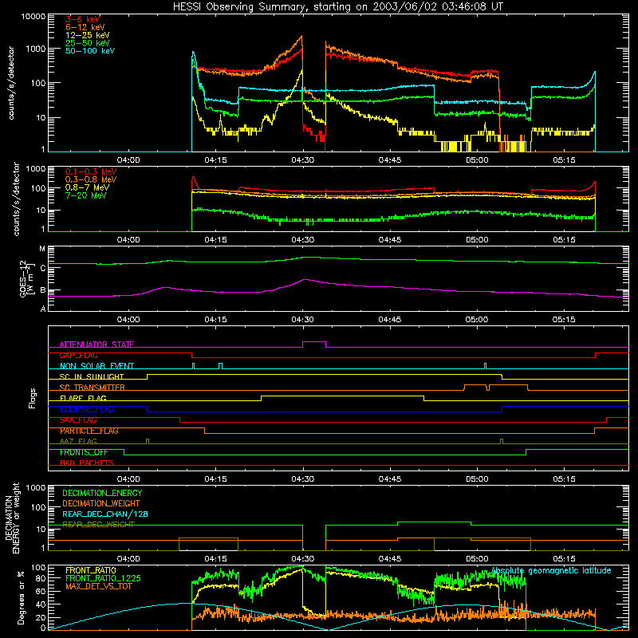Screen dimensions: 638x638
Task: Click the GAP_FLAG label
Action: click(x=78, y=355)
